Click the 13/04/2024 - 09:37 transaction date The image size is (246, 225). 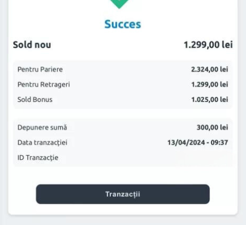click(198, 143)
